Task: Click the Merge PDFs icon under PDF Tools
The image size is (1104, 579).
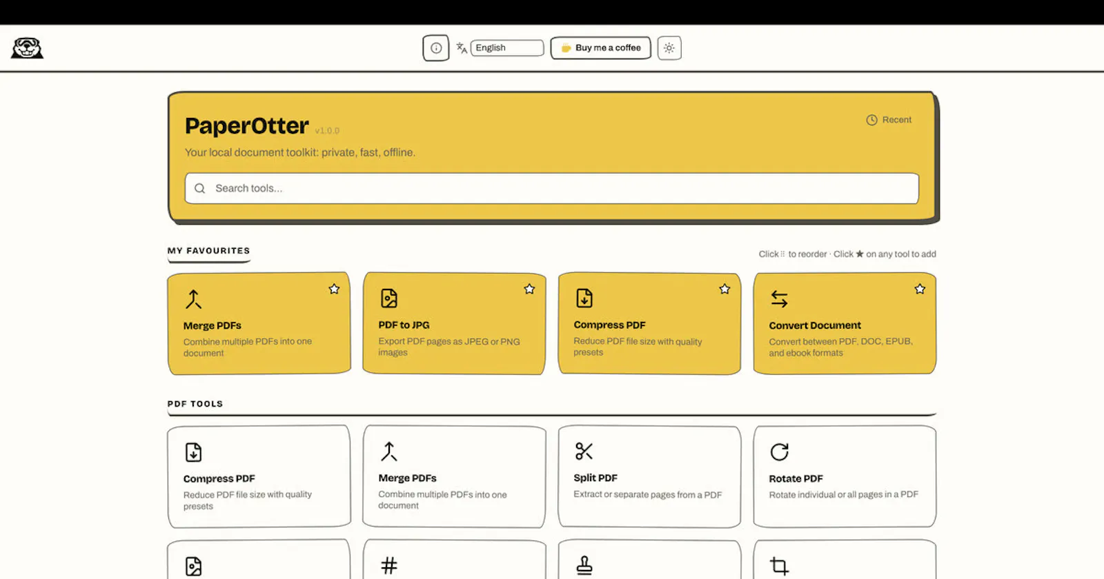Action: tap(389, 451)
